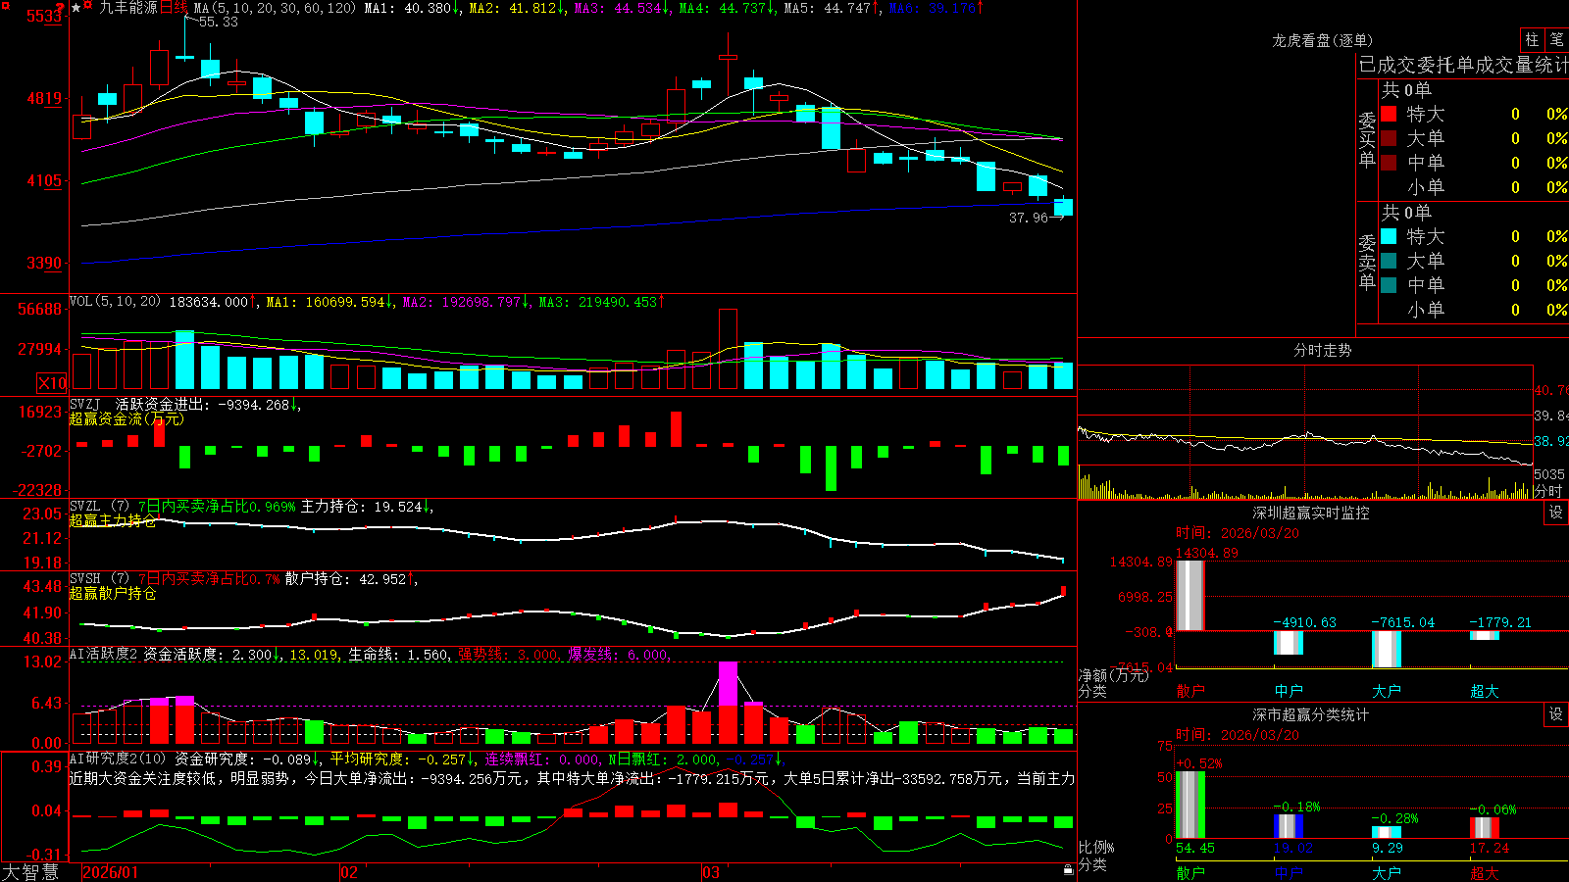Click the 分时走势 panel title
1569x882 pixels.
[1322, 350]
